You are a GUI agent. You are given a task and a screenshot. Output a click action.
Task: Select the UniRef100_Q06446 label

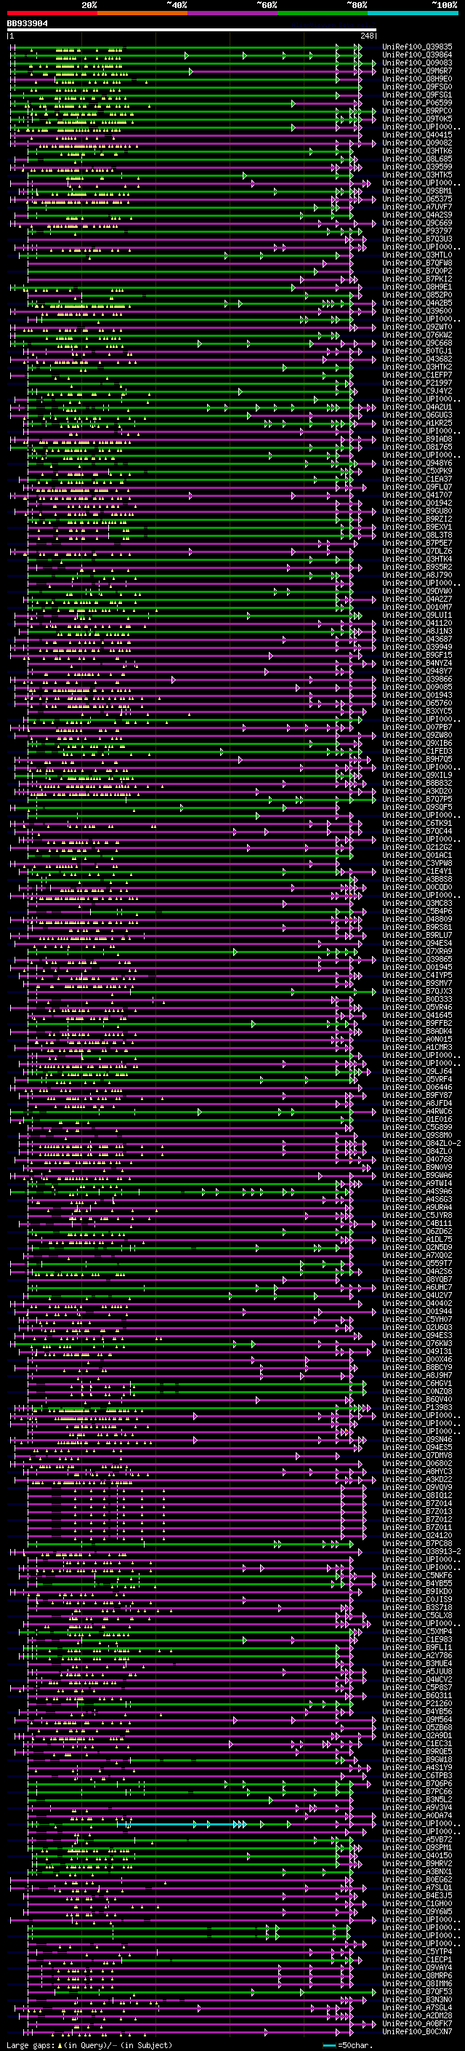pos(417,1087)
